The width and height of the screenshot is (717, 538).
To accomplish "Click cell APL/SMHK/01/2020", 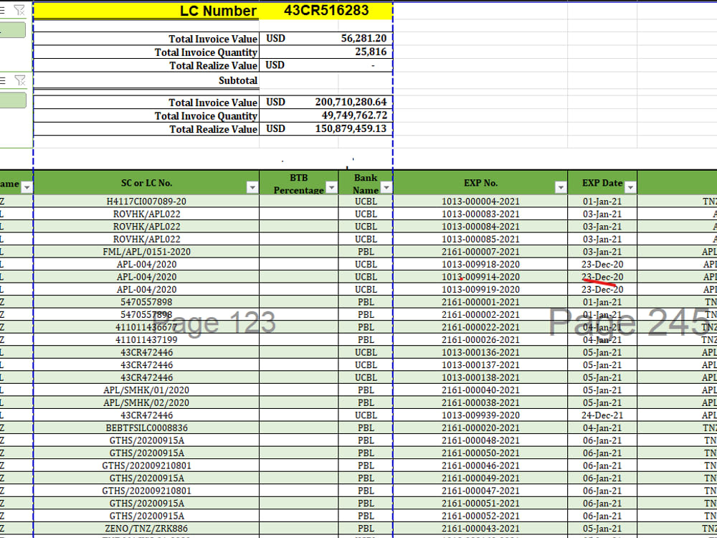I will [x=146, y=390].
